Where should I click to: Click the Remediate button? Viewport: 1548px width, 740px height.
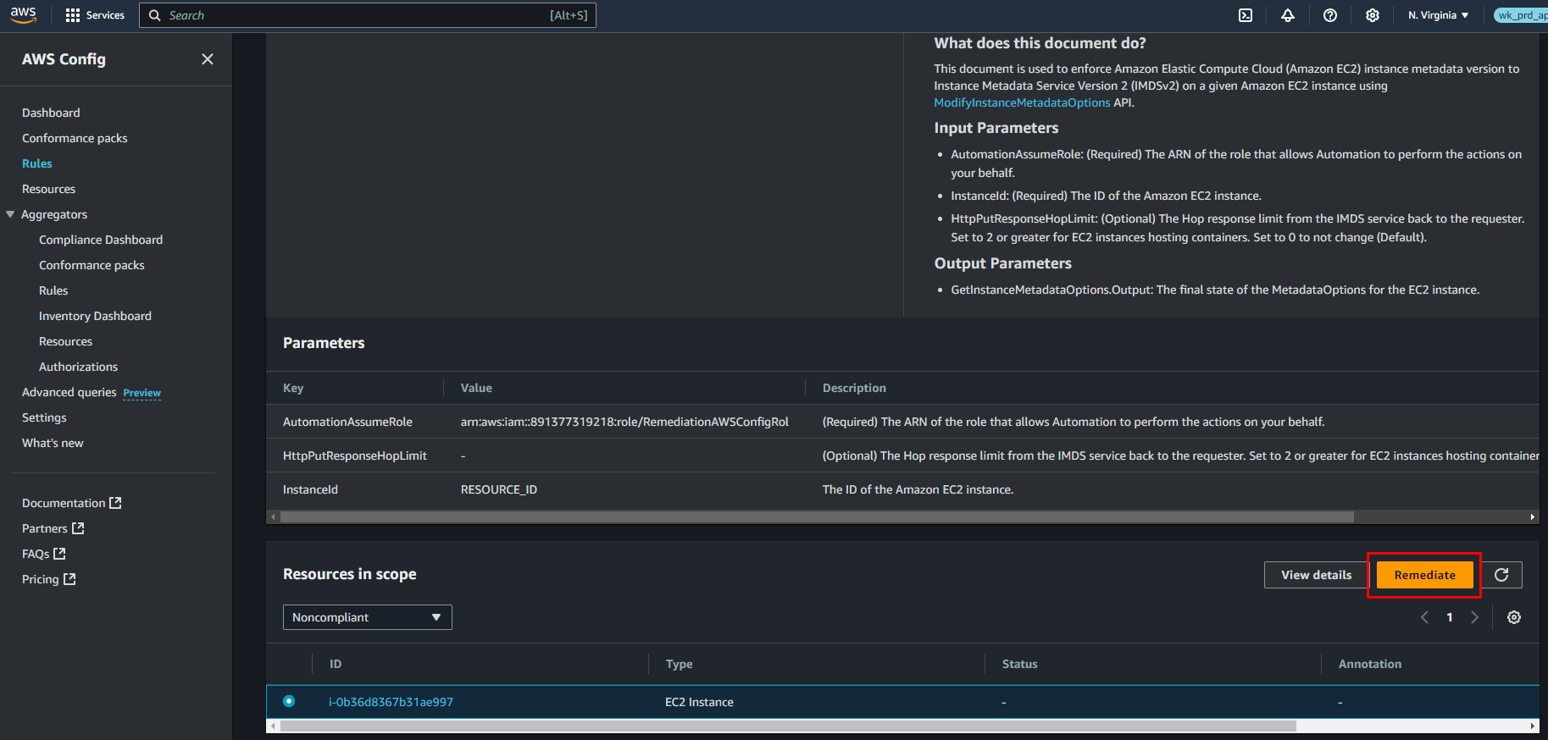coord(1424,575)
